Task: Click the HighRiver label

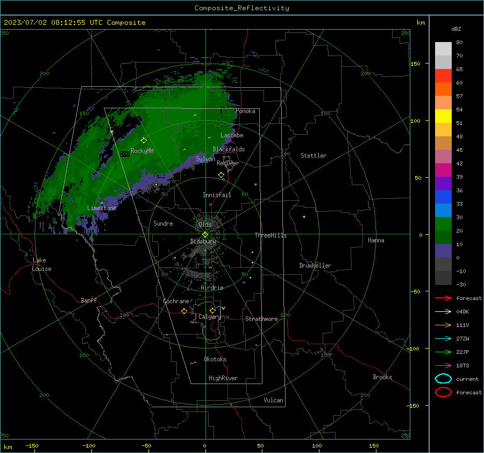Action: [x=223, y=378]
